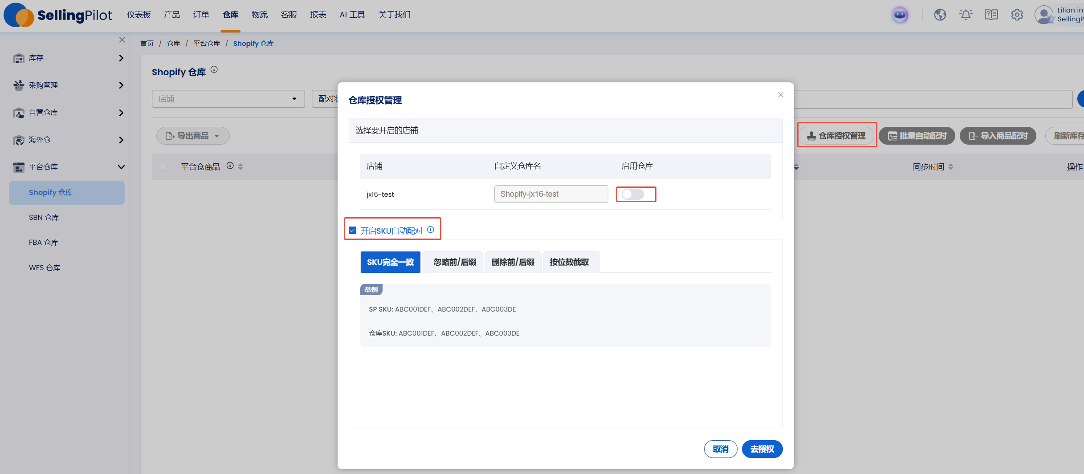1084x474 pixels.
Task: Open the settings gear icon
Action: [1017, 15]
